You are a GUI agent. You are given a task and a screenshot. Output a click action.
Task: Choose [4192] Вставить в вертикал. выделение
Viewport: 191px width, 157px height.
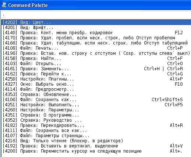96,146
